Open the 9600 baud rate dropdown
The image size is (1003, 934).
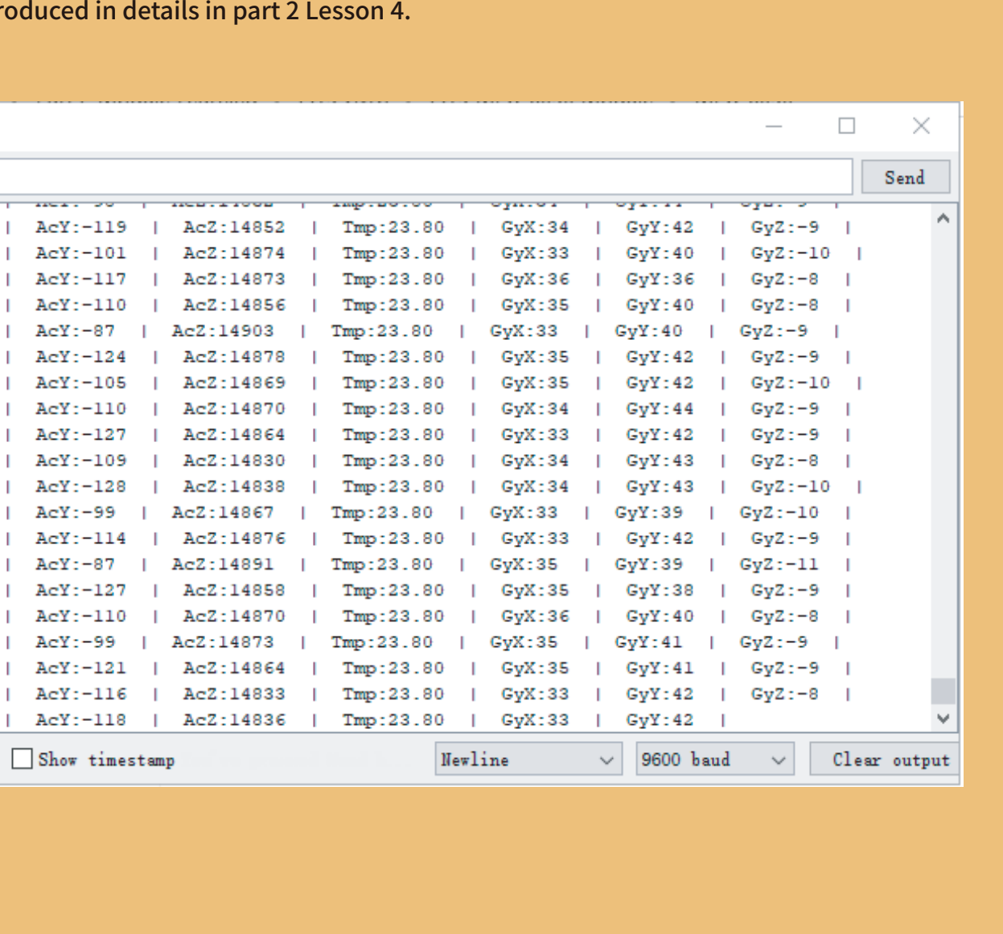coord(714,760)
